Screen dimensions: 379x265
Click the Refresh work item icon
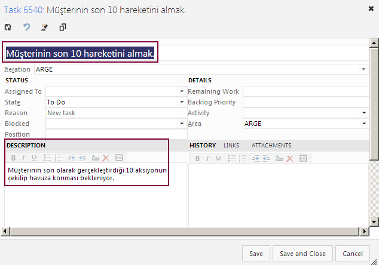(8, 27)
